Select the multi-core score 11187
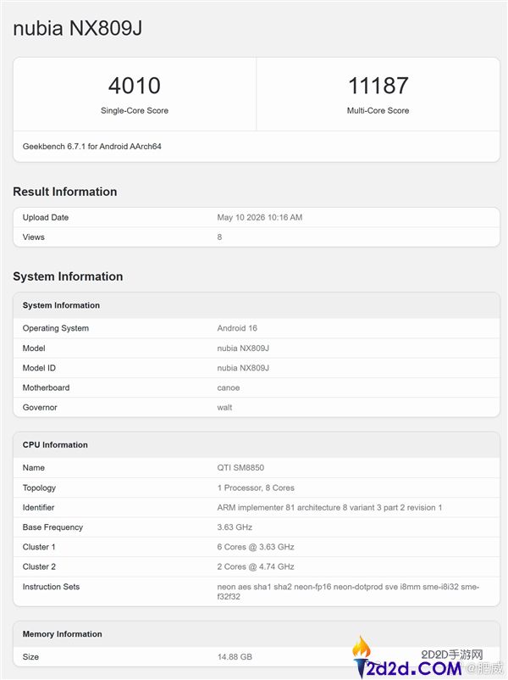 coord(378,86)
